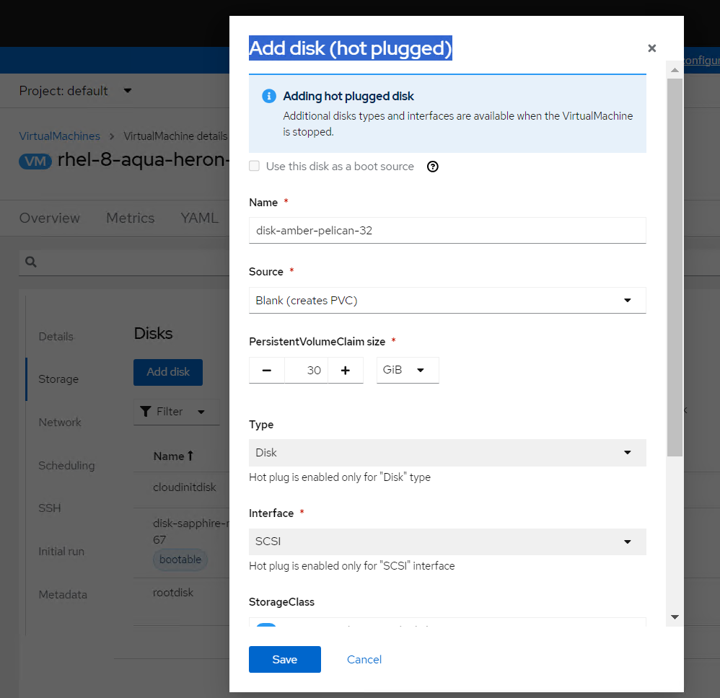Click the Filter funnel icon
Viewport: 720px width, 698px height.
(x=145, y=412)
